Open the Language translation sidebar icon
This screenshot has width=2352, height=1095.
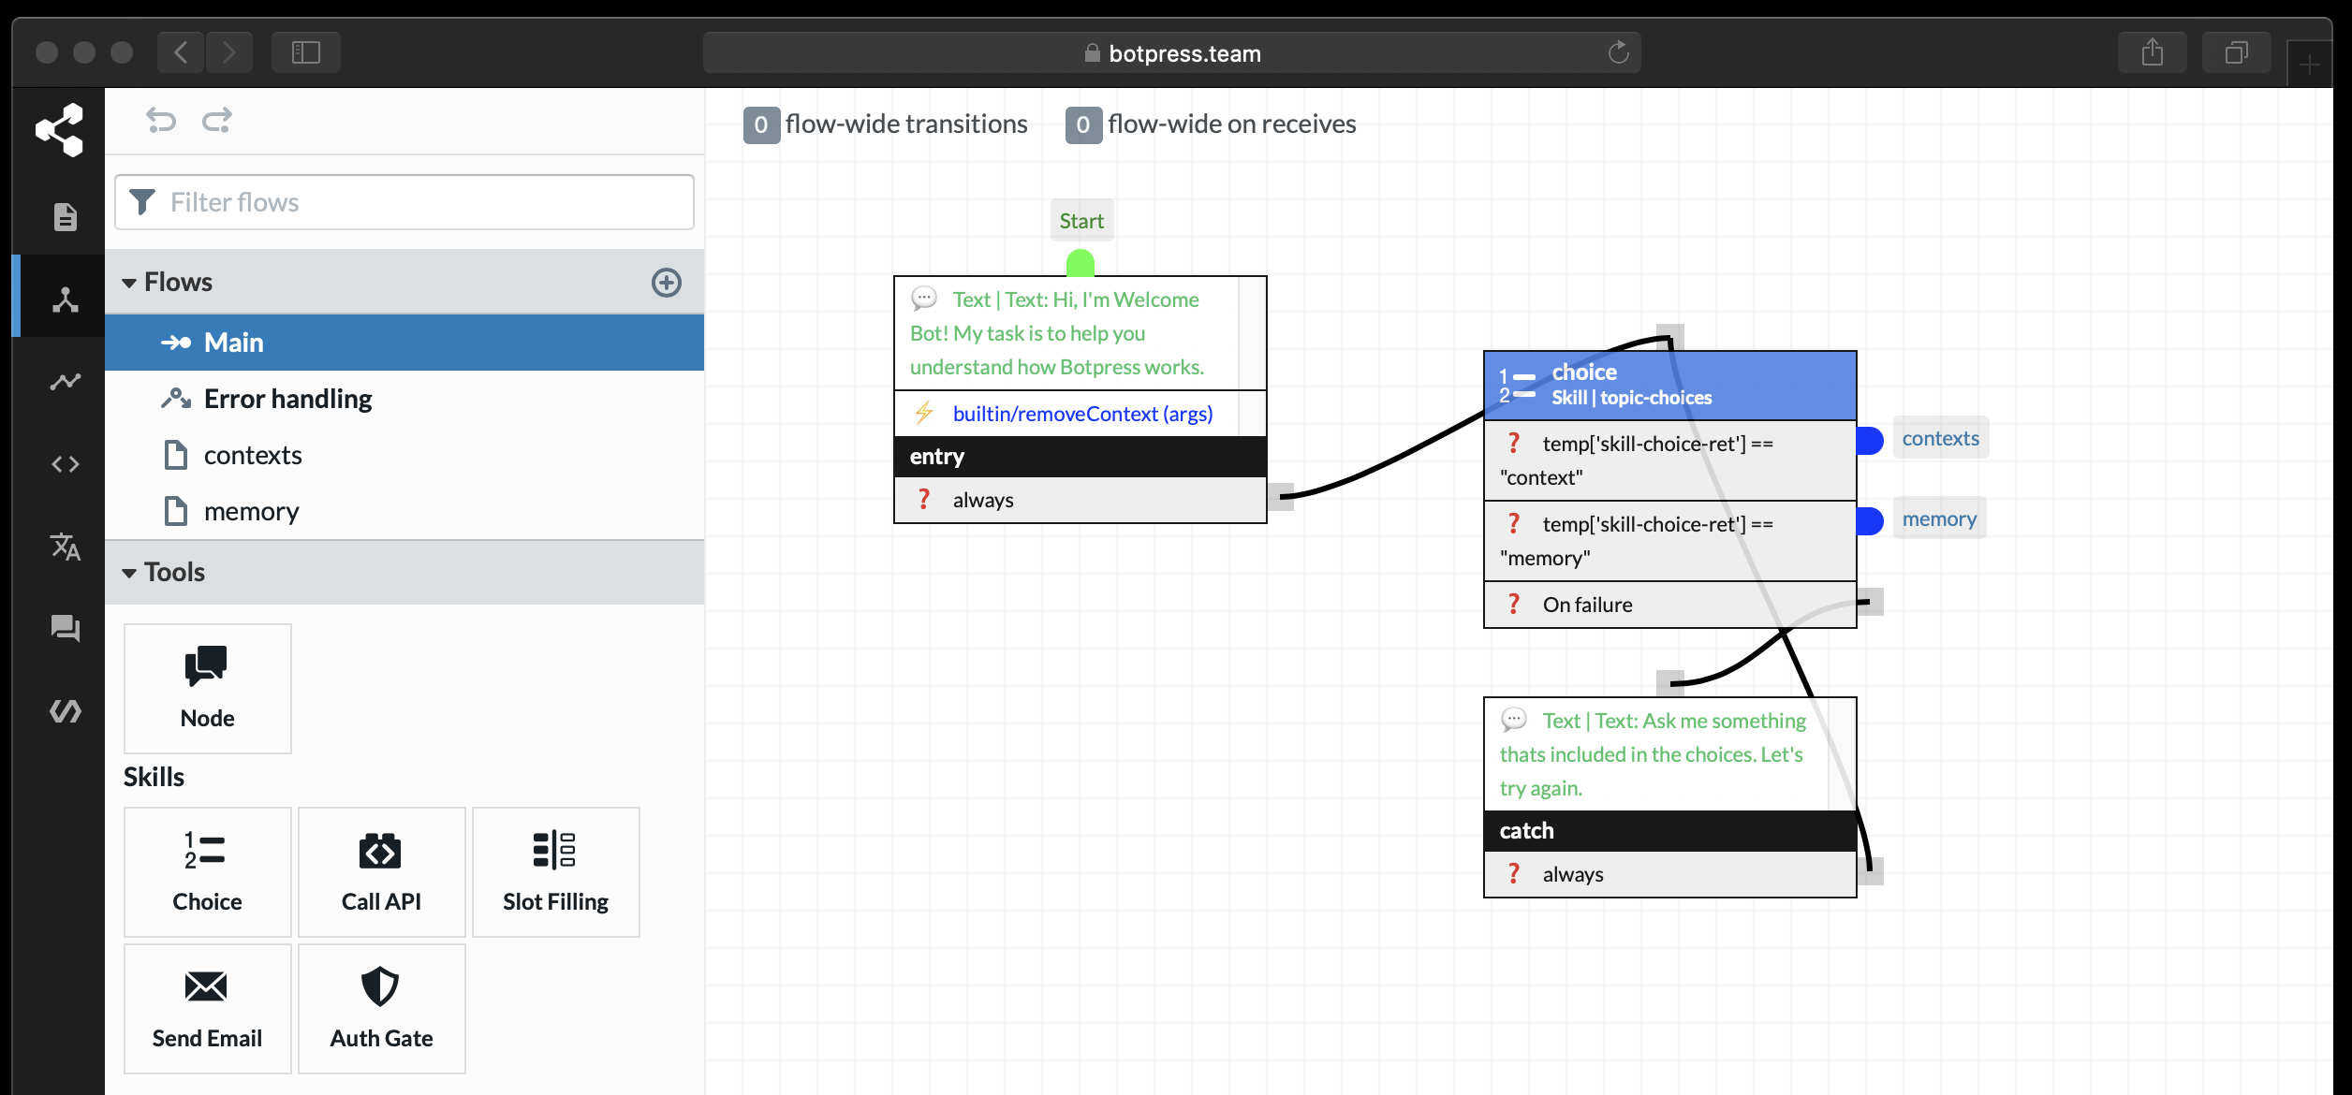[65, 547]
